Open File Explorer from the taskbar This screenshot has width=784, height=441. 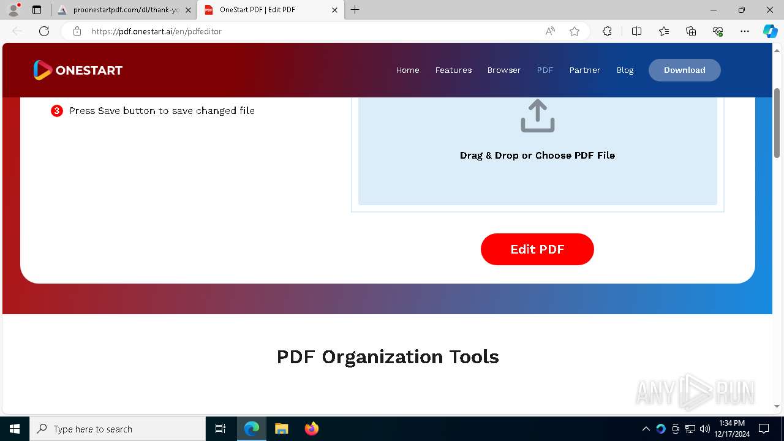tap(282, 429)
